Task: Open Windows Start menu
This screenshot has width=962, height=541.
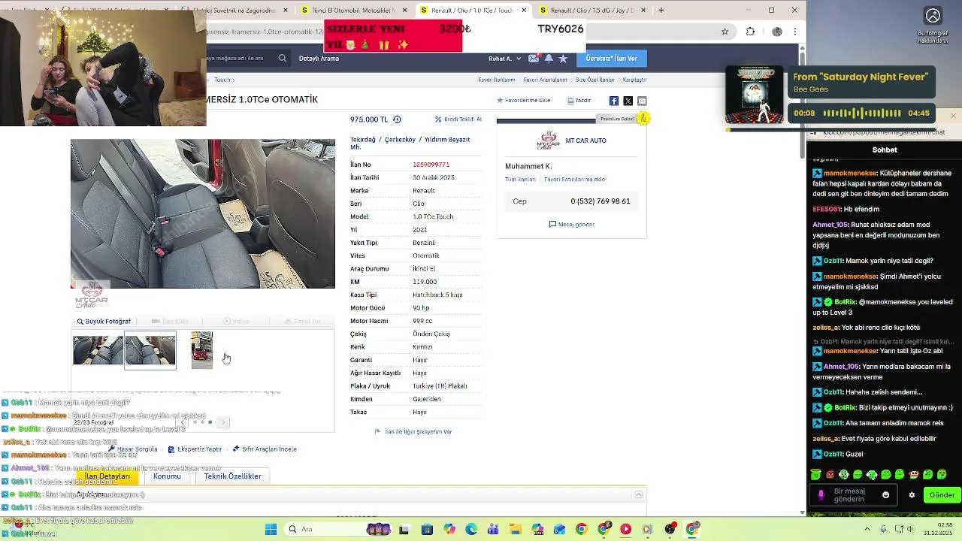Action: [x=271, y=529]
